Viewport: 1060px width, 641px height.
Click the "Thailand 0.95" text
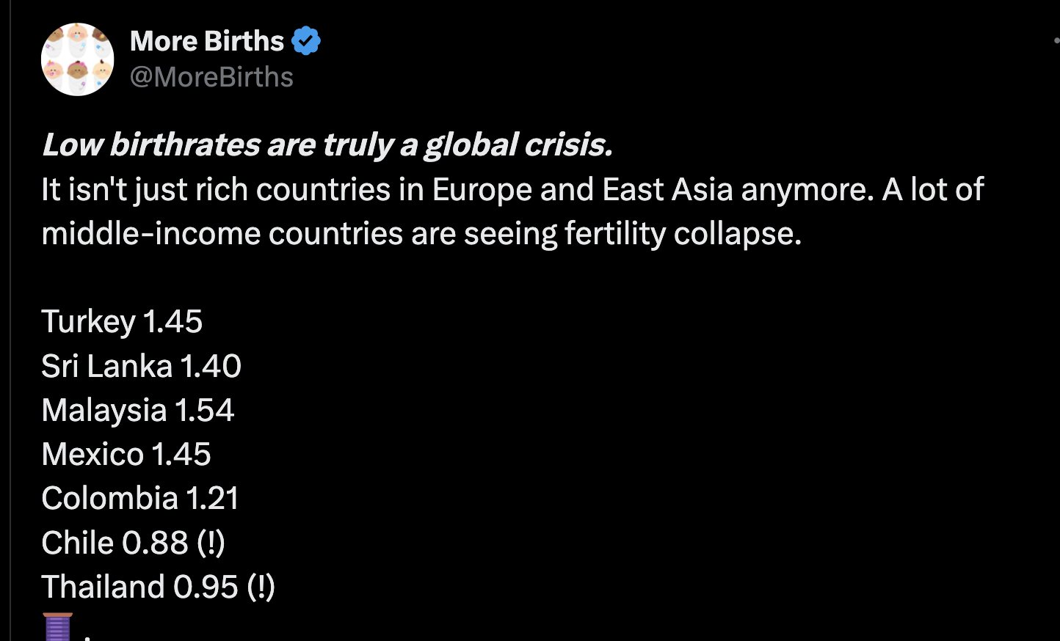139,587
